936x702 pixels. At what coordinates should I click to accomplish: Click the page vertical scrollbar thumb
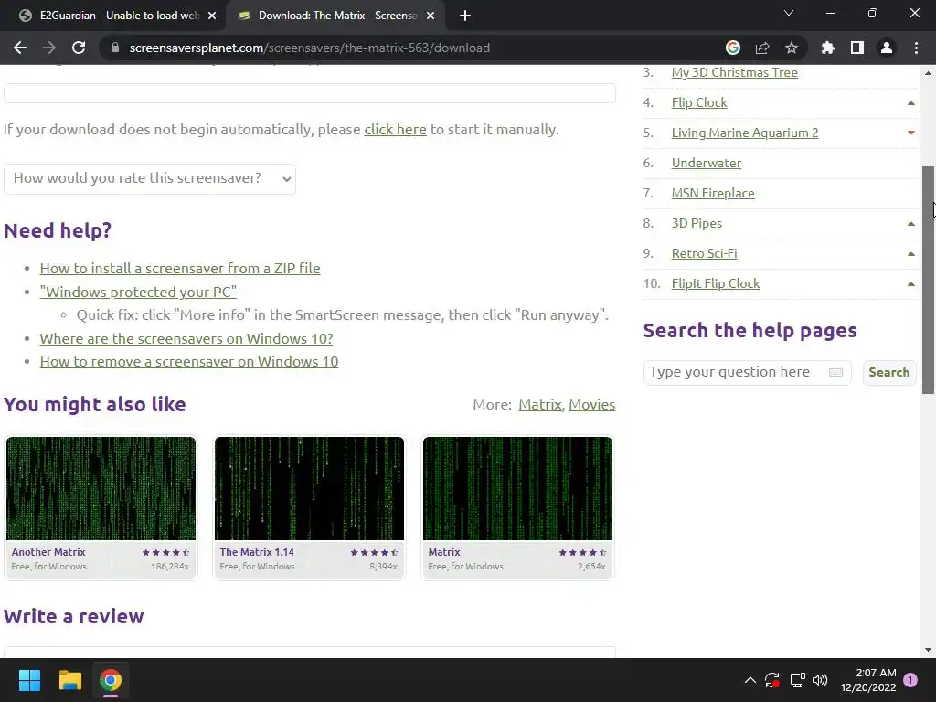pos(928,280)
